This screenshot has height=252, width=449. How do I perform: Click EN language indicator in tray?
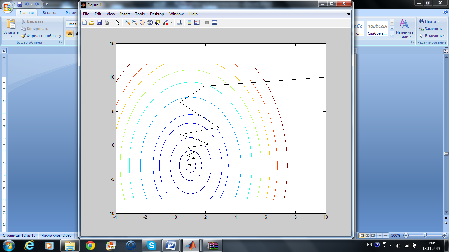369,245
